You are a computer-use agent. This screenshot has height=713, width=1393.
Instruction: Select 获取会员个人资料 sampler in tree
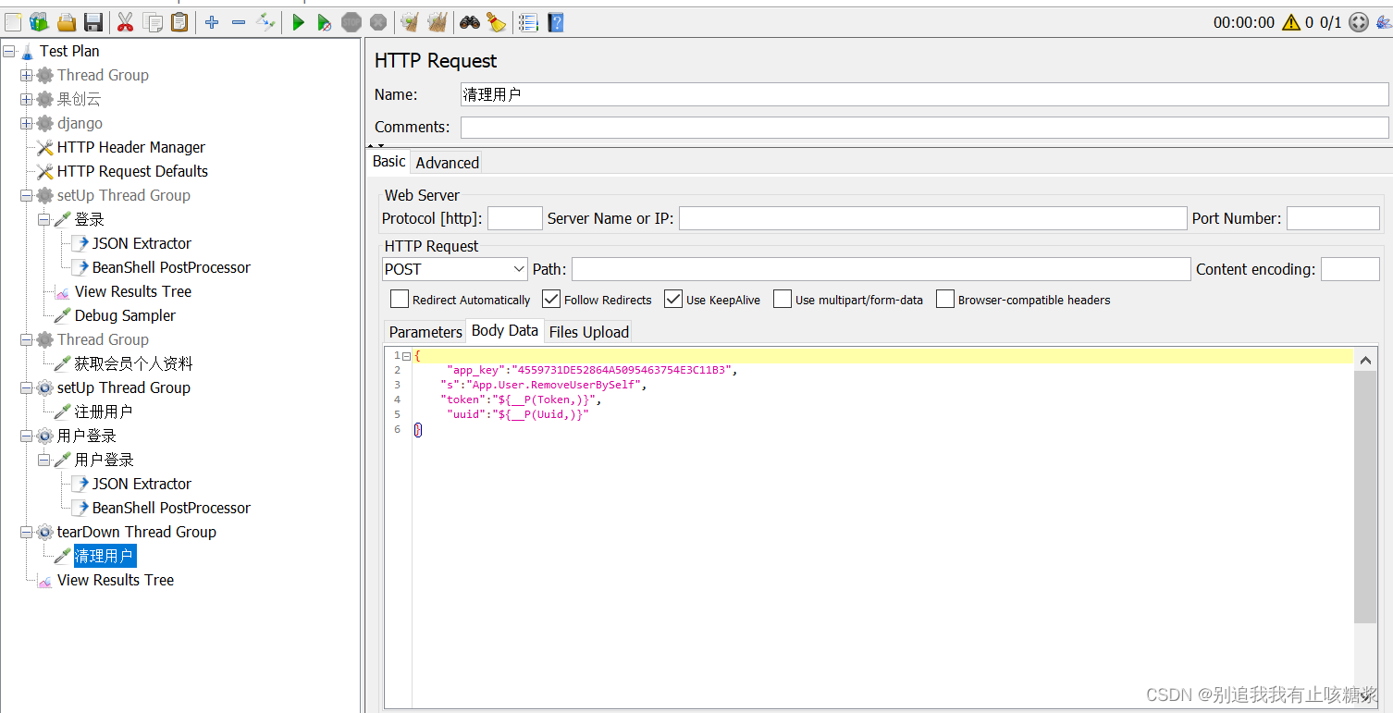133,363
